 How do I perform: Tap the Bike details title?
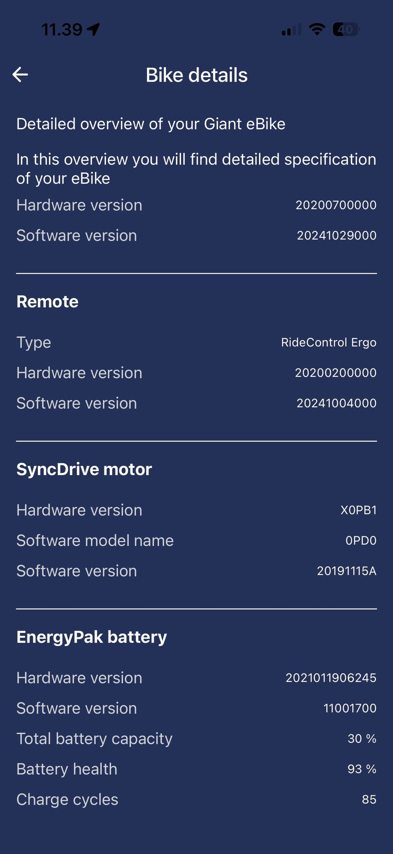196,75
